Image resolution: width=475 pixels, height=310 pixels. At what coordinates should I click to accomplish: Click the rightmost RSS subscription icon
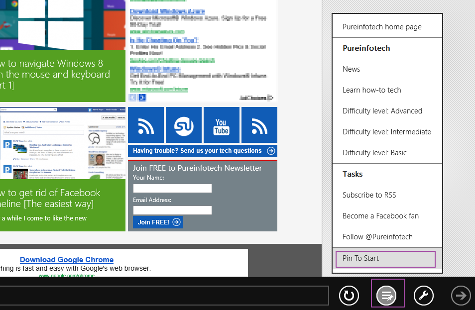tap(259, 125)
